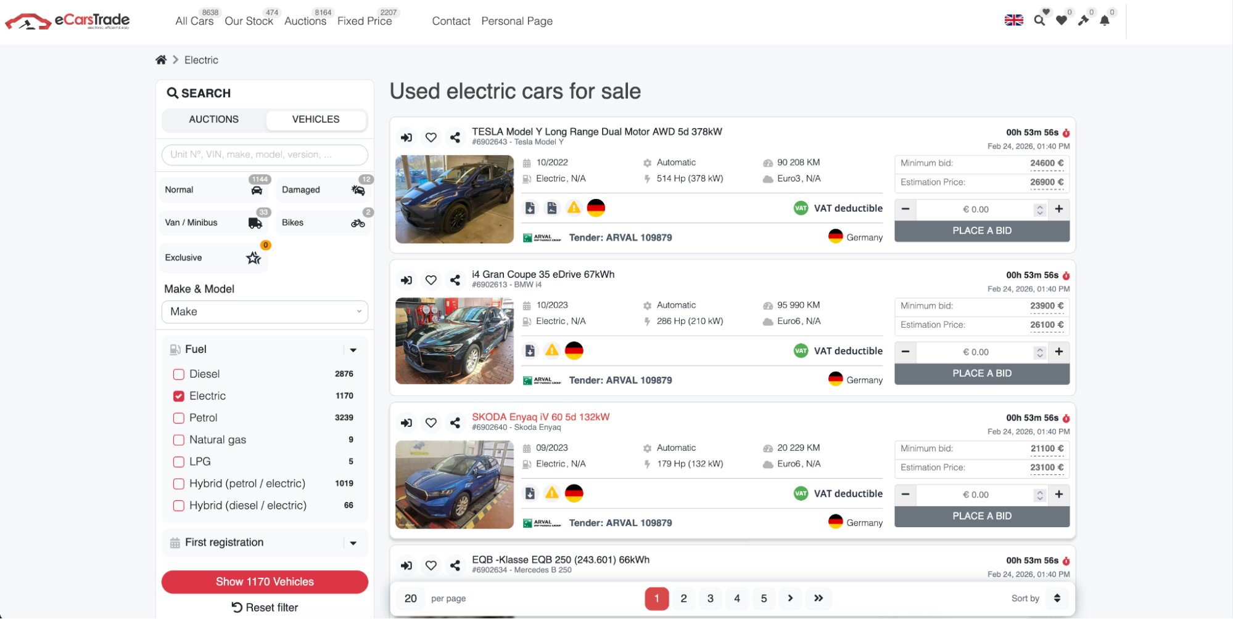Enable the Diesel fuel checkbox
Screen dimensions: 1233x619
179,374
